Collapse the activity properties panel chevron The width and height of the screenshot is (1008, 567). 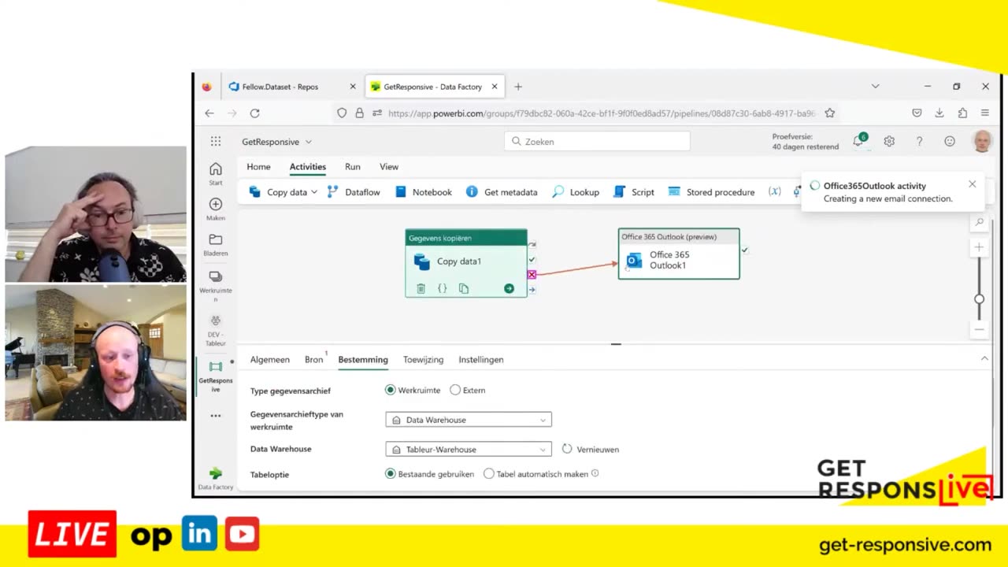[x=984, y=359]
